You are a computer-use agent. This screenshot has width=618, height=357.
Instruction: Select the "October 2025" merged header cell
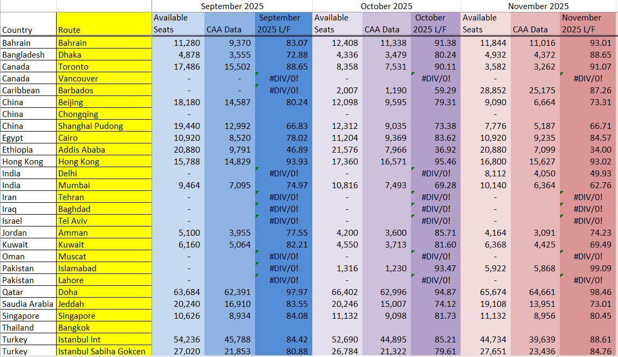point(386,6)
